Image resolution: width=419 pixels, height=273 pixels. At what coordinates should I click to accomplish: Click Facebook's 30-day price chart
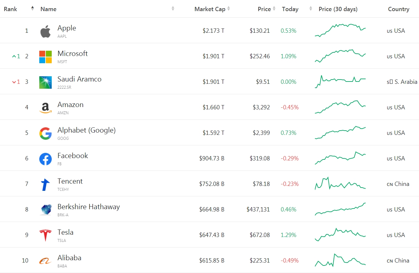click(340, 158)
